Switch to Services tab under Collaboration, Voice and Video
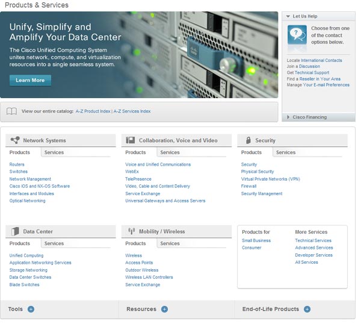 coord(170,152)
